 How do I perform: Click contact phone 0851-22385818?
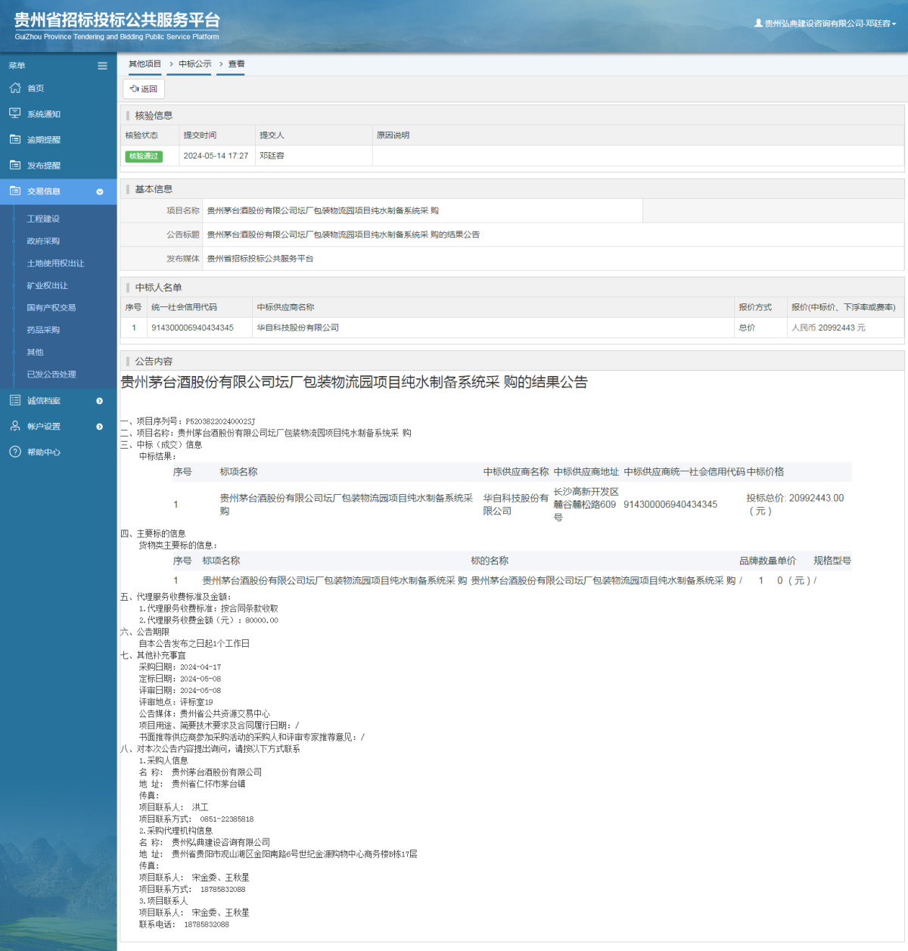tap(227, 819)
